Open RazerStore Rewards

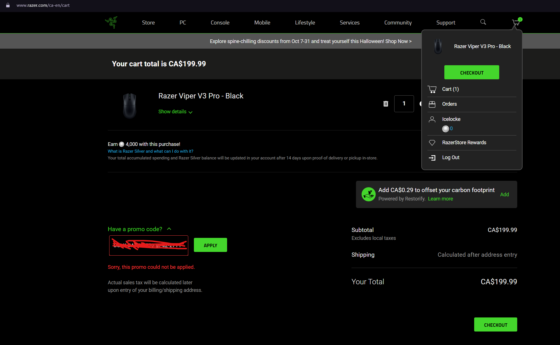click(464, 143)
